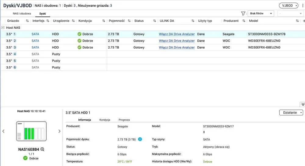Click the SATA interface link for slot 3

pos(35,47)
